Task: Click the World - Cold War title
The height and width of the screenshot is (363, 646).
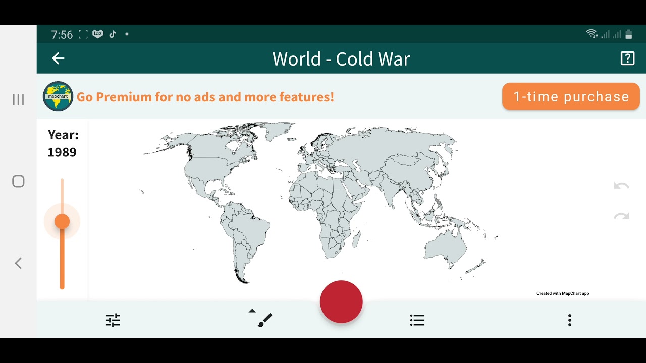Action: [x=341, y=59]
